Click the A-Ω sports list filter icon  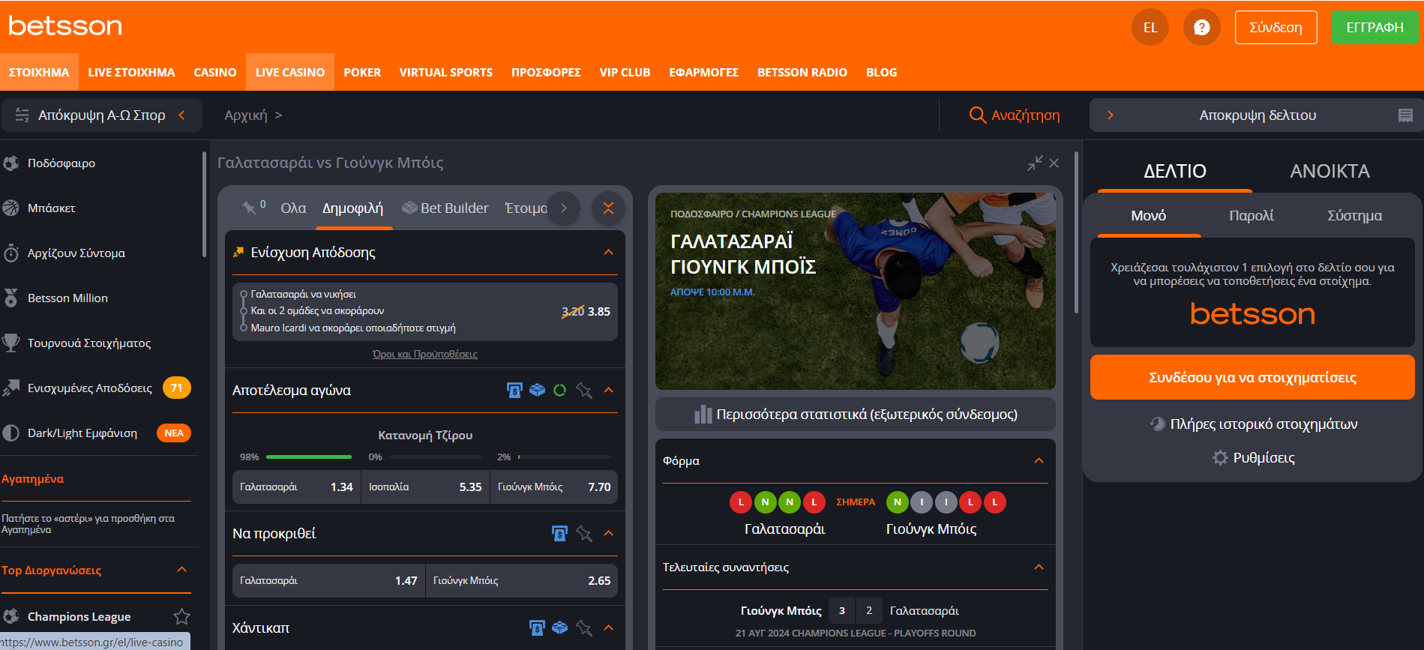click(22, 115)
